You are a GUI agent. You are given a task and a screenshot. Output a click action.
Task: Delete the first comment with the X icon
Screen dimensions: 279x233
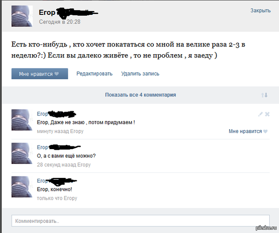pos(267,114)
